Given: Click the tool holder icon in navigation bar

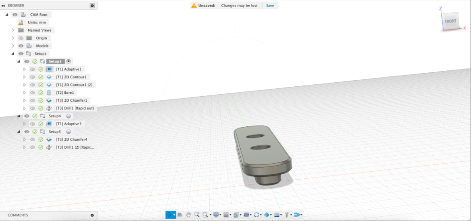Looking at the screenshot, I should tap(287, 215).
